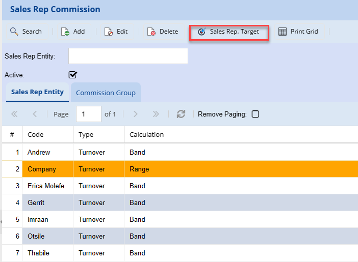Image resolution: width=358 pixels, height=262 pixels.
Task: Enable the Remove Paging checkbox
Action: coord(255,114)
